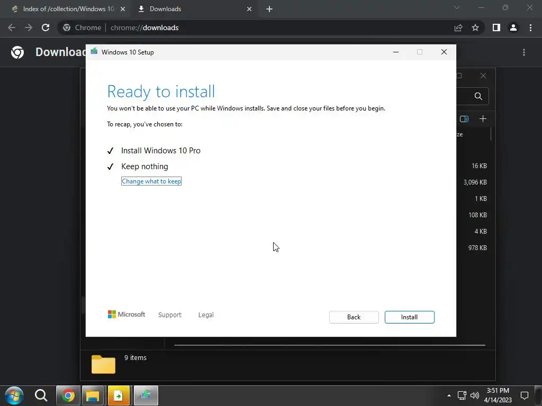
Task: Click the volume speaker tray icon
Action: pyautogui.click(x=475, y=395)
